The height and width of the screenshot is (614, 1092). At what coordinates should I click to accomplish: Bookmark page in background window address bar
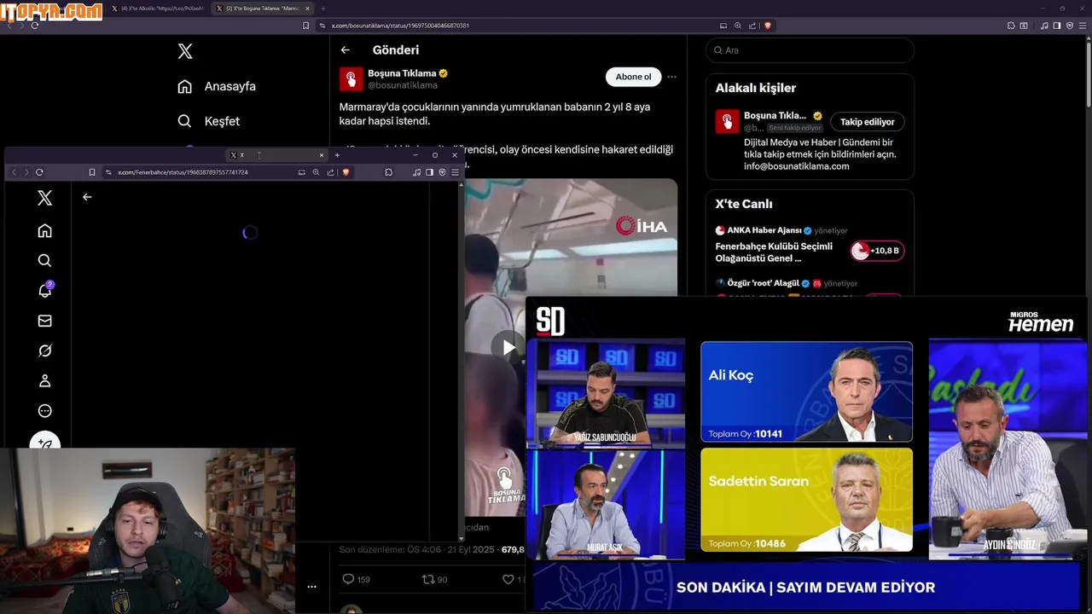click(x=306, y=26)
